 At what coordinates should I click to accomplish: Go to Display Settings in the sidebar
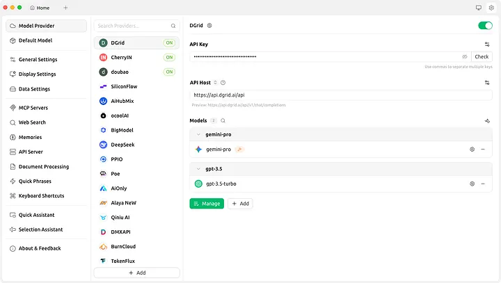click(37, 74)
